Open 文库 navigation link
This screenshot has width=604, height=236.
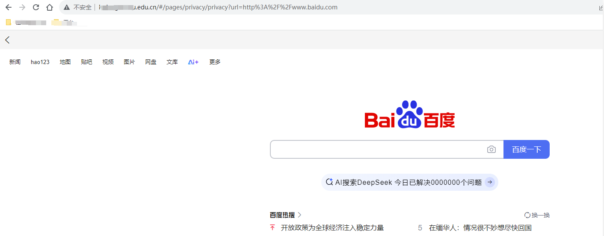pyautogui.click(x=172, y=62)
